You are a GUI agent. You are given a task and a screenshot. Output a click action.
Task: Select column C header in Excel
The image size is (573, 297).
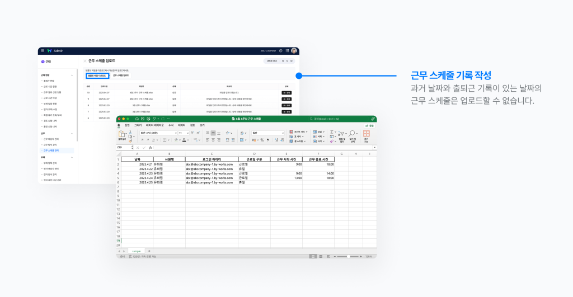[x=212, y=154]
